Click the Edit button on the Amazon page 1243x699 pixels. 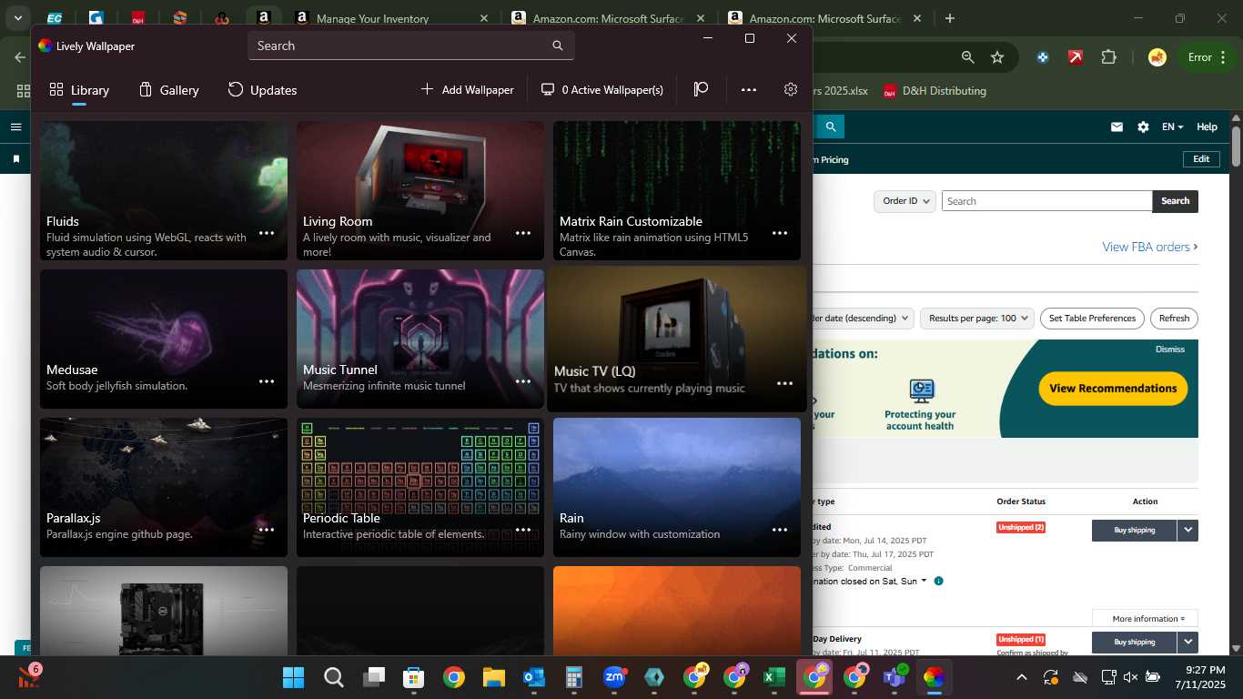[x=1201, y=159]
